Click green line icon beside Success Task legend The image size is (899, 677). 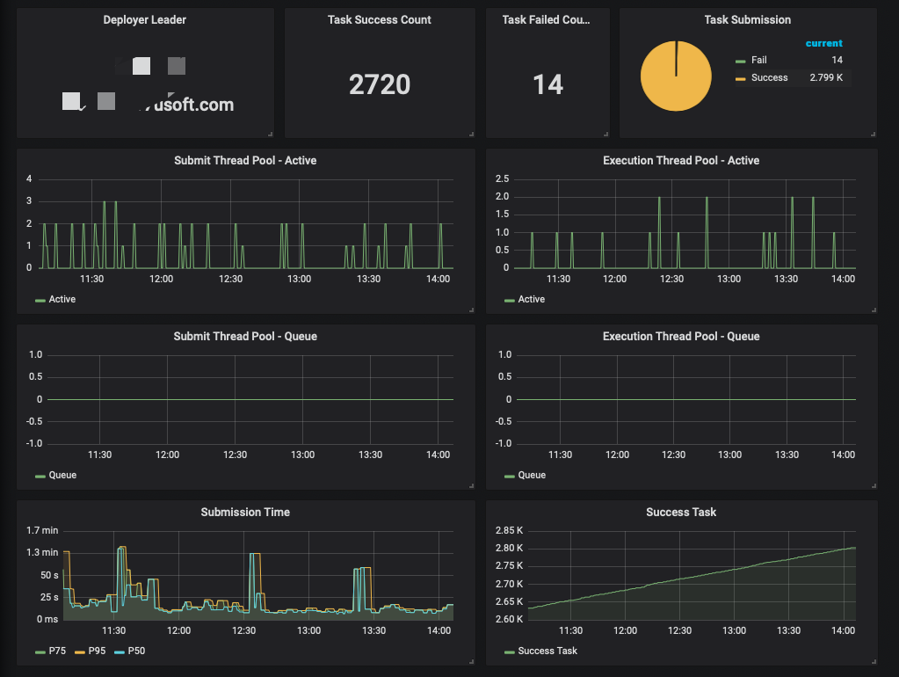tap(510, 652)
